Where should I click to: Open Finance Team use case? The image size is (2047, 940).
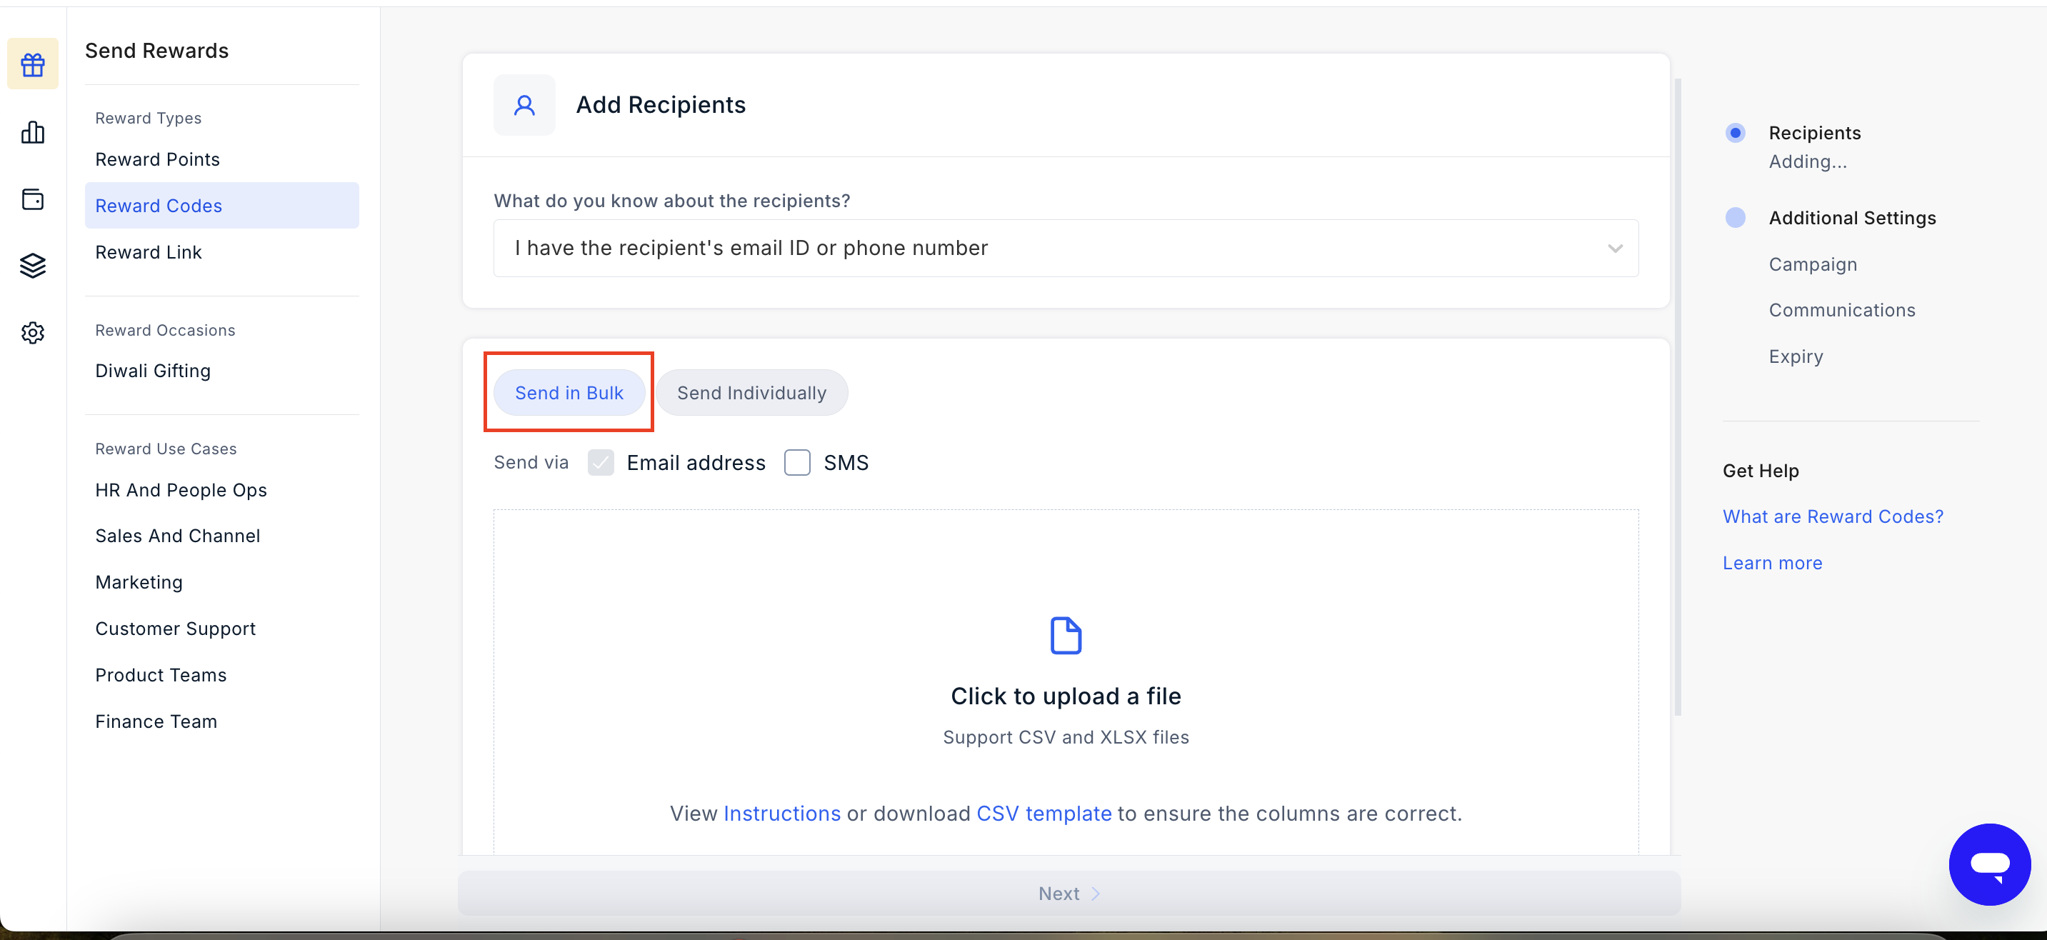coord(156,721)
